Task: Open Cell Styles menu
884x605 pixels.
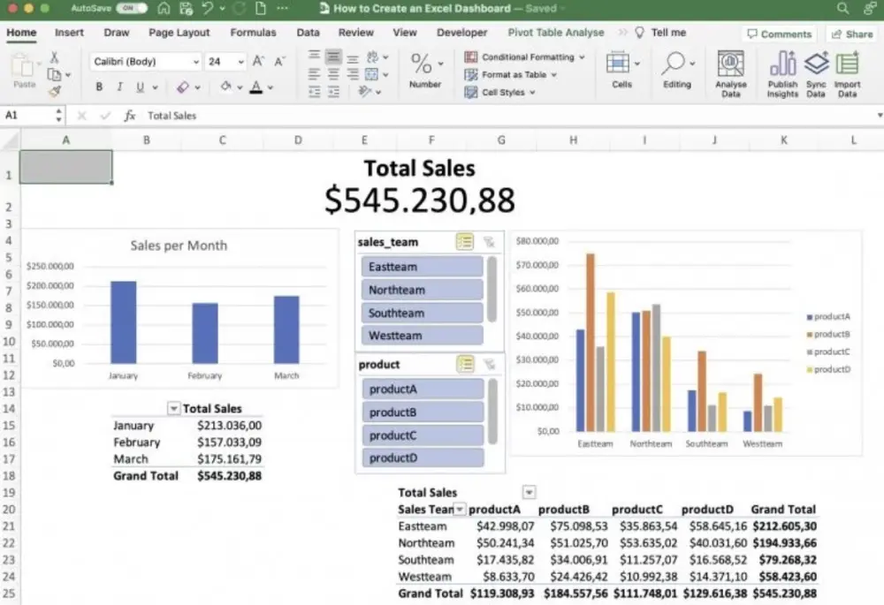Action: pyautogui.click(x=500, y=92)
